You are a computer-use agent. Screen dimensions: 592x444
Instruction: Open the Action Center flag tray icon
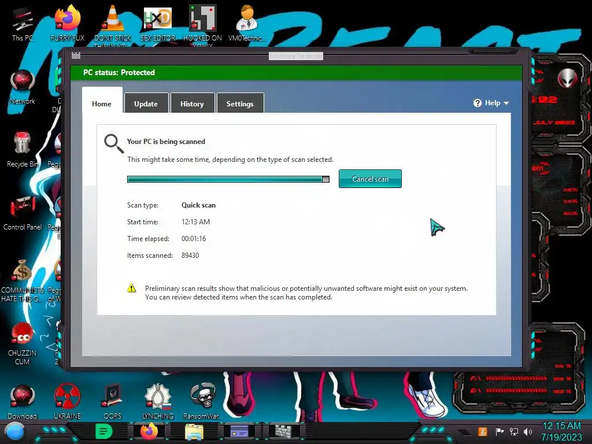pos(499,431)
